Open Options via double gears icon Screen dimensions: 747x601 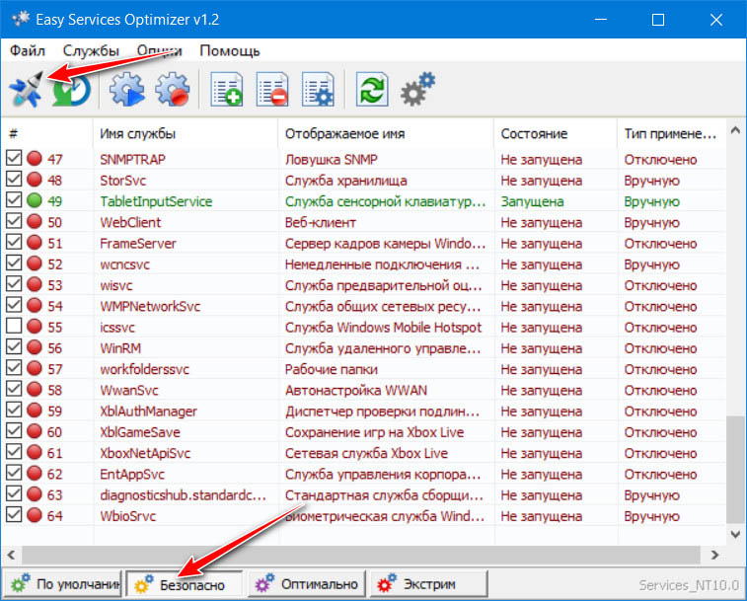pos(417,89)
